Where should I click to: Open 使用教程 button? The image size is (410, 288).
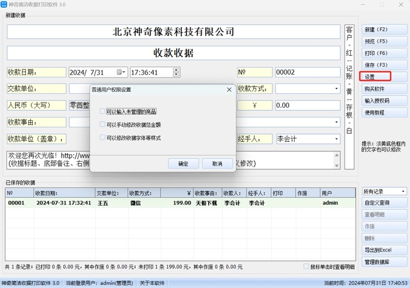(x=384, y=113)
